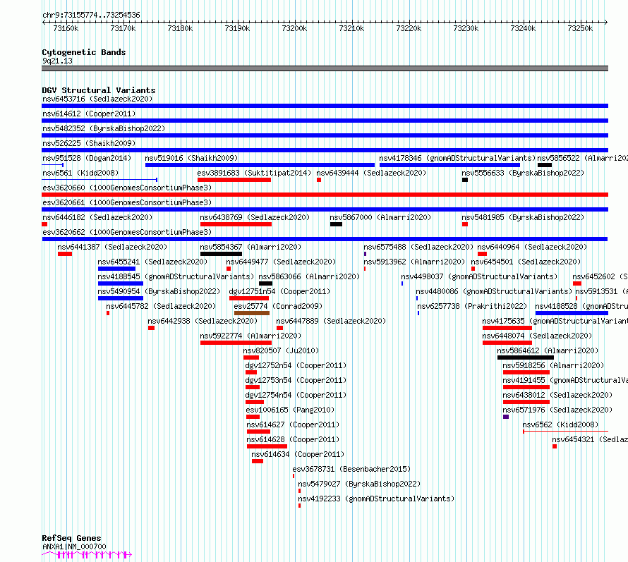The width and height of the screenshot is (628, 562).
Task: Click the nsv4175635 gnomAD red bar
Action: [507, 328]
